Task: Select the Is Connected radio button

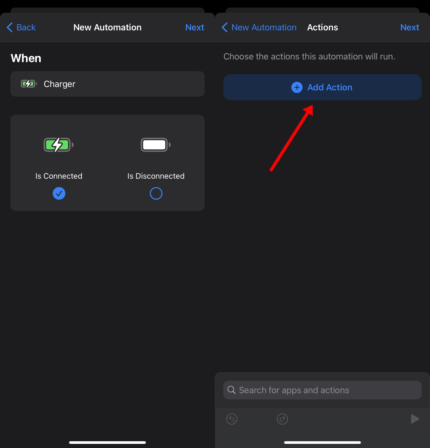Action: 59,193
